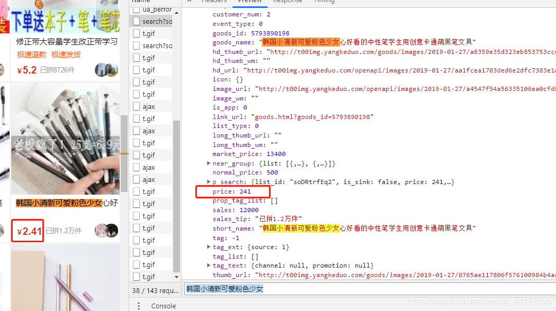Tick the checkbox of the ua_perfor request
Screen dimensions: 556x311
pyautogui.click(x=136, y=10)
